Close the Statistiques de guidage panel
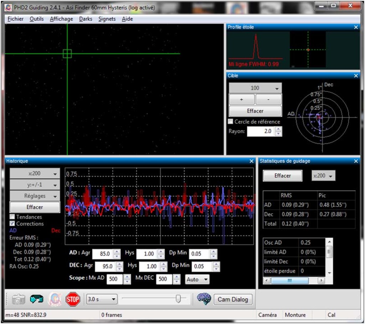This screenshot has height=324, width=365. pyautogui.click(x=356, y=161)
